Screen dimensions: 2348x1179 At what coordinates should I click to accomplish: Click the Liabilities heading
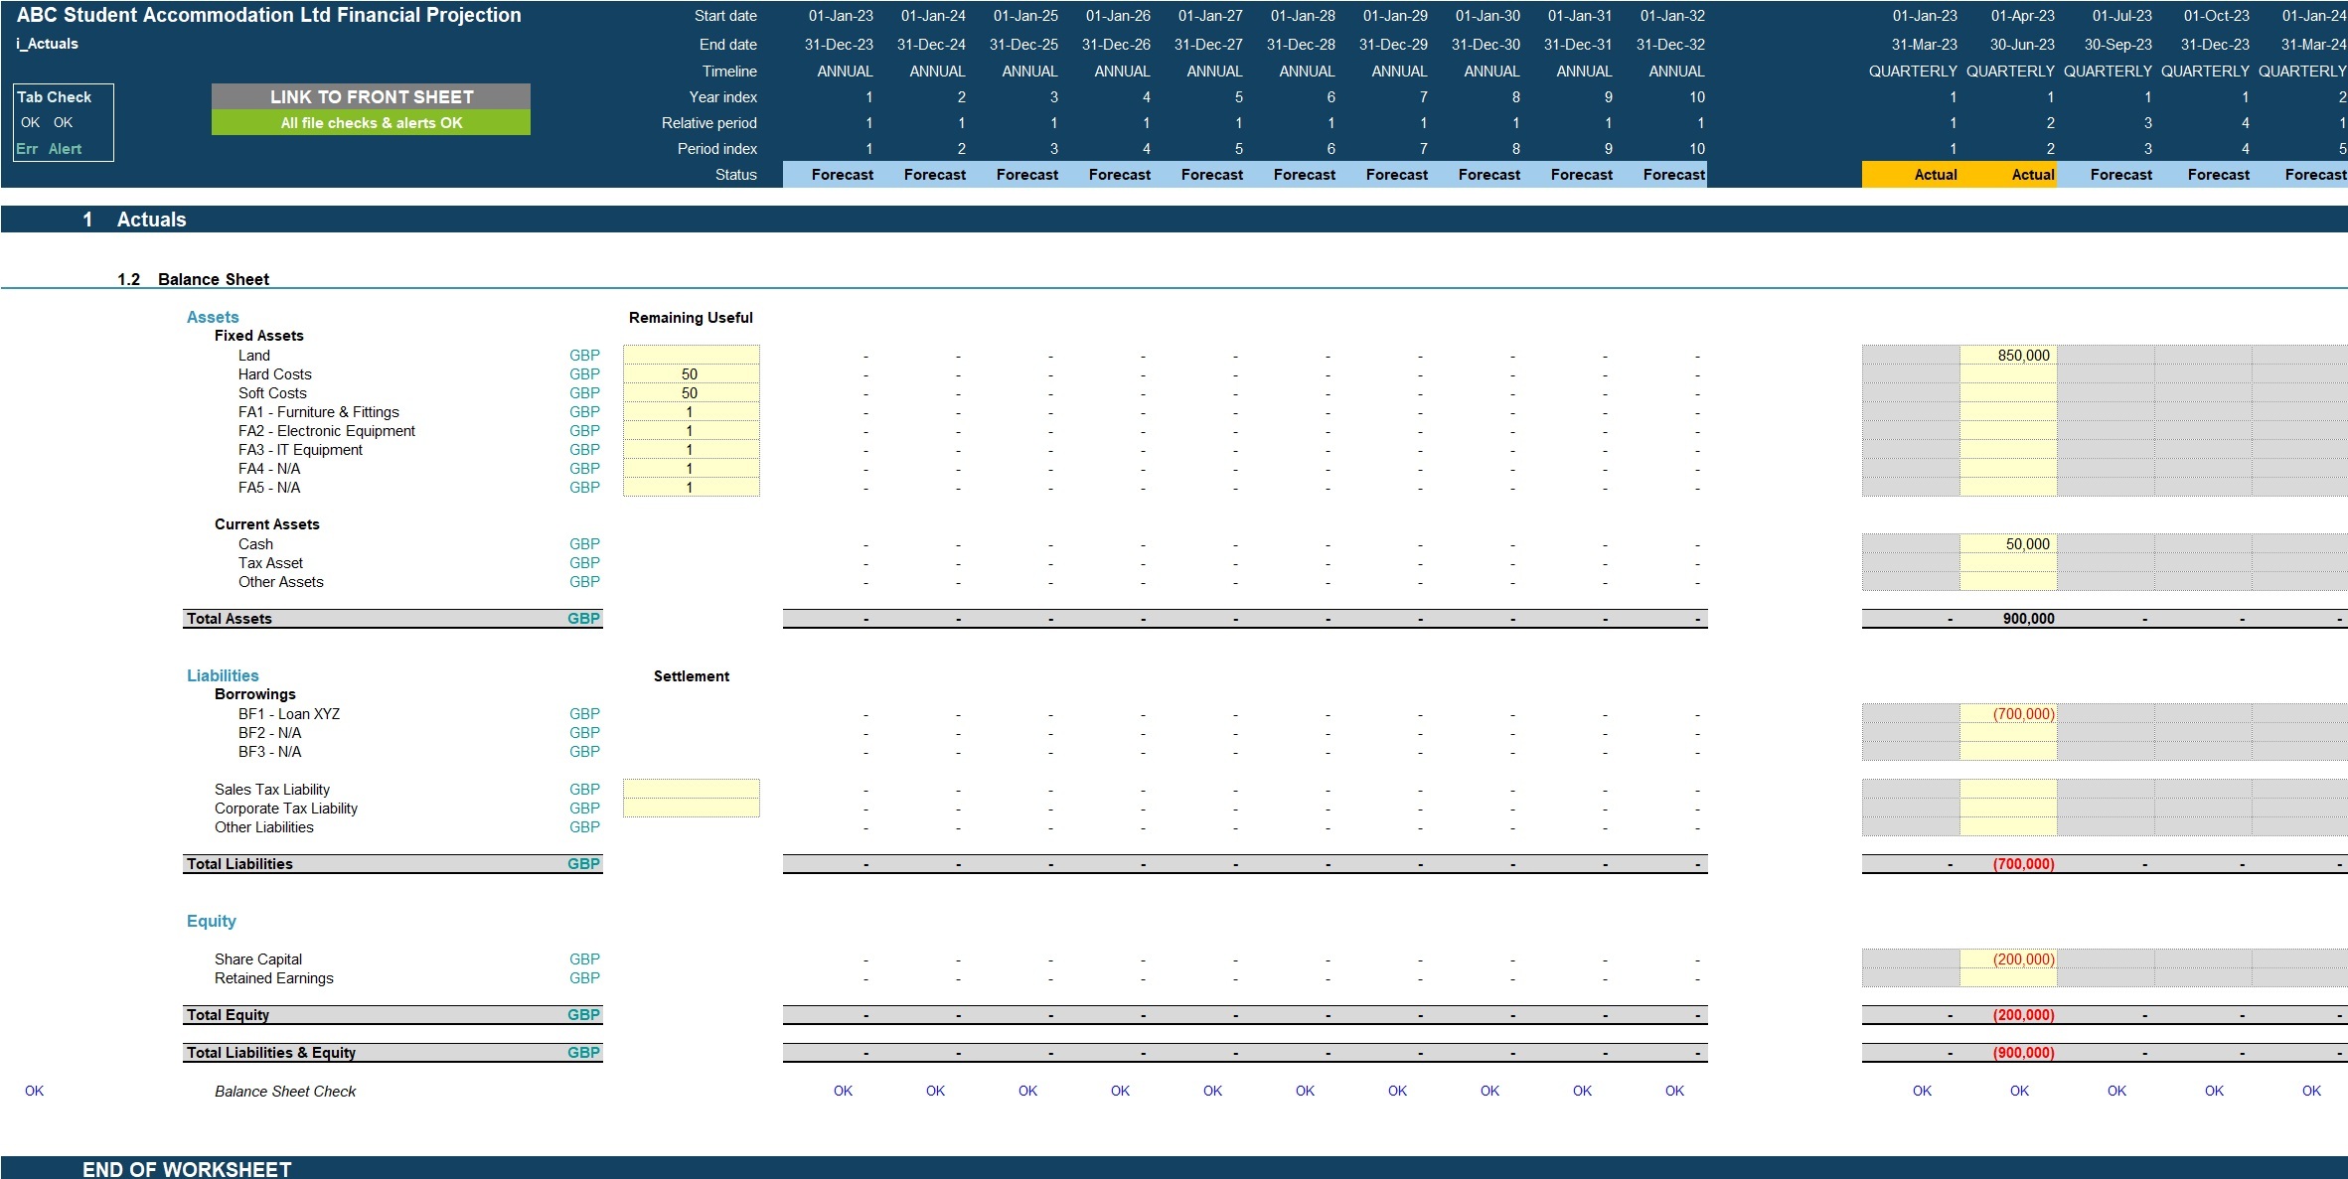click(223, 675)
